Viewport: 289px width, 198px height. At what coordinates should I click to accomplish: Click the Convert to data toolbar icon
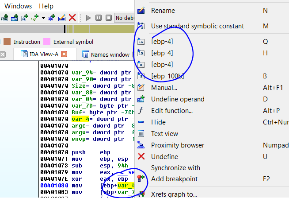coord(15,18)
